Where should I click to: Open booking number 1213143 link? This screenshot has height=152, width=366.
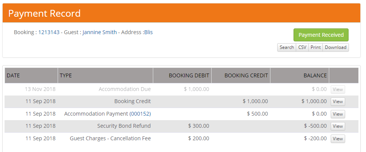pyautogui.click(x=49, y=32)
